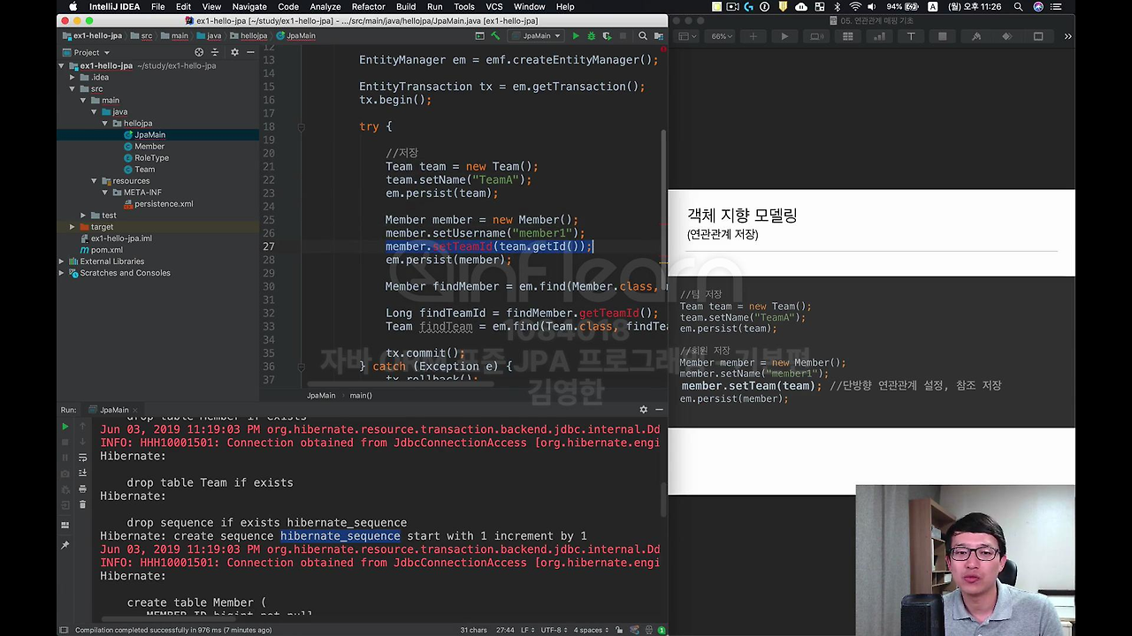
Task: Clear all console output (trash icon)
Action: [82, 504]
